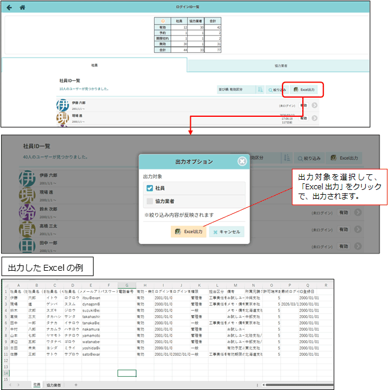The width and height of the screenshot is (388, 390).
Task: Click the キャンセル button in the dialog
Action: (x=227, y=232)
